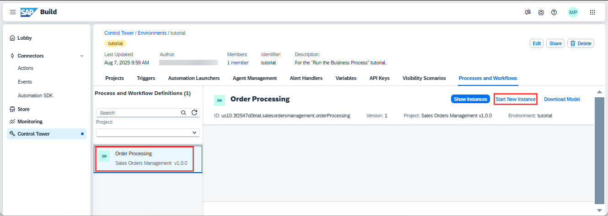This screenshot has height=216, width=608.
Task: Click the Lobby home icon
Action: 12,38
